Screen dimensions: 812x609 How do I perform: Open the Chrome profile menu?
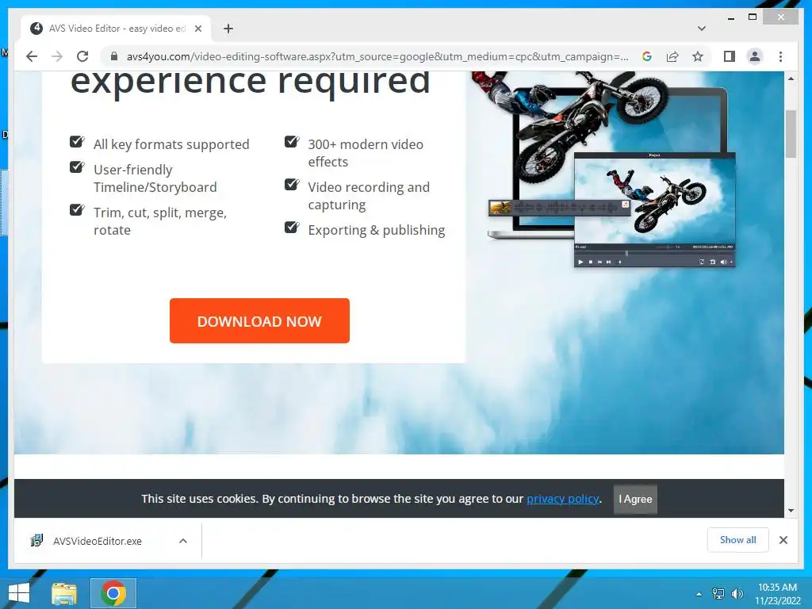tap(755, 56)
